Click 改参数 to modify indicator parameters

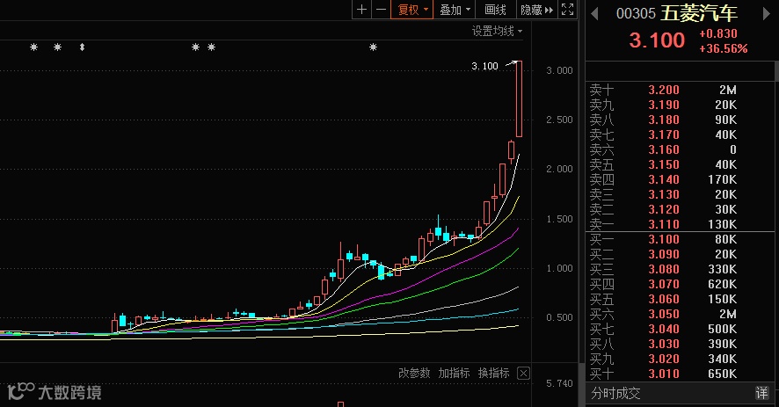[x=414, y=374]
